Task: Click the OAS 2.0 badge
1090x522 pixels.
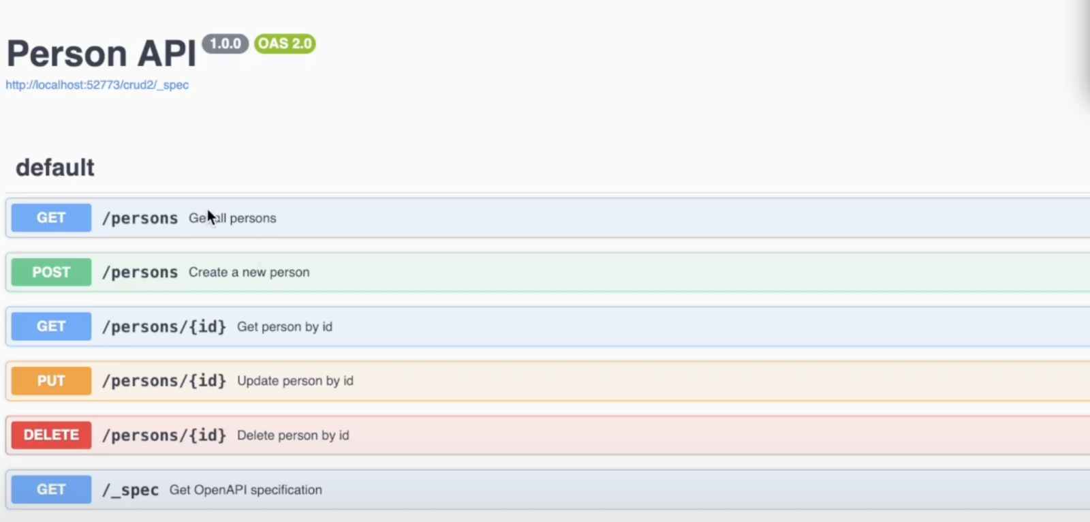Action: pos(285,44)
